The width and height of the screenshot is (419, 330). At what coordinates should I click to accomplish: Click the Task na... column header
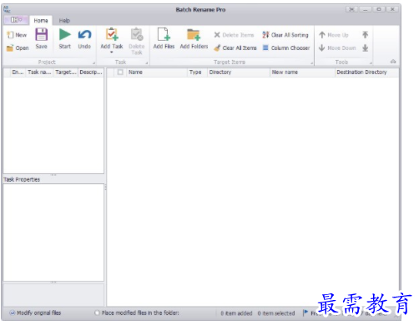pos(39,72)
